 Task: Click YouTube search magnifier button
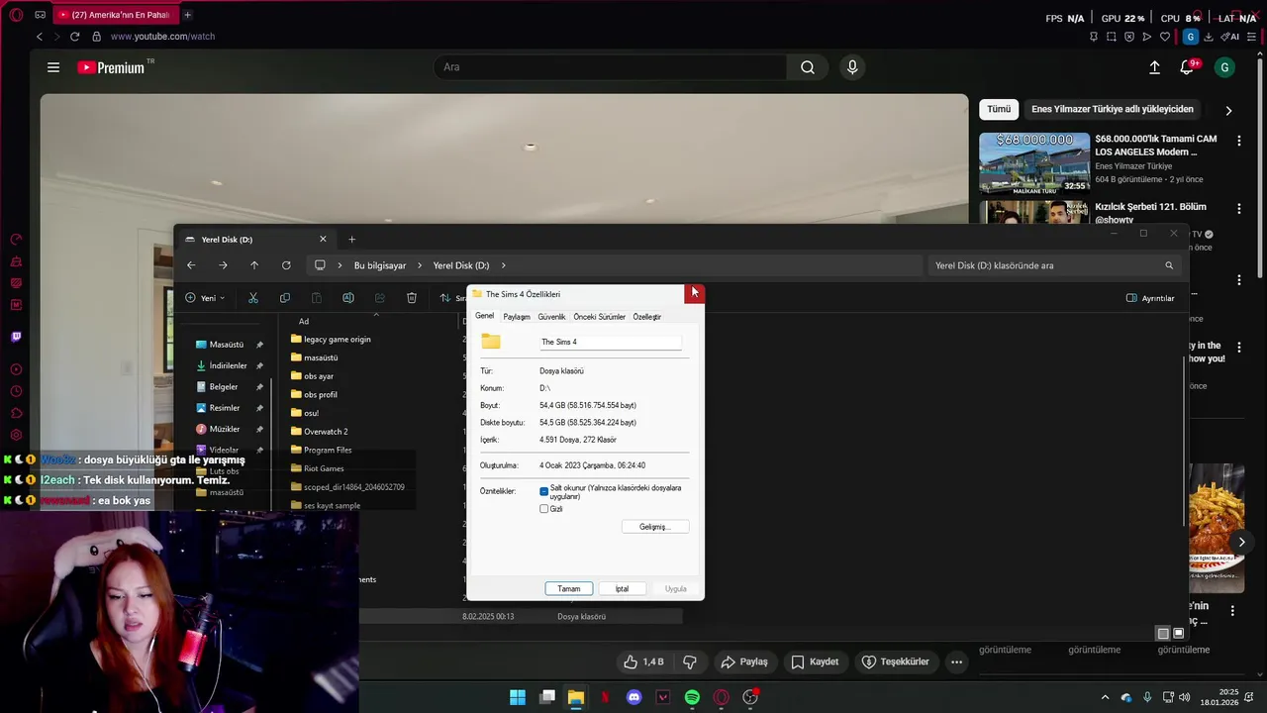pyautogui.click(x=808, y=67)
